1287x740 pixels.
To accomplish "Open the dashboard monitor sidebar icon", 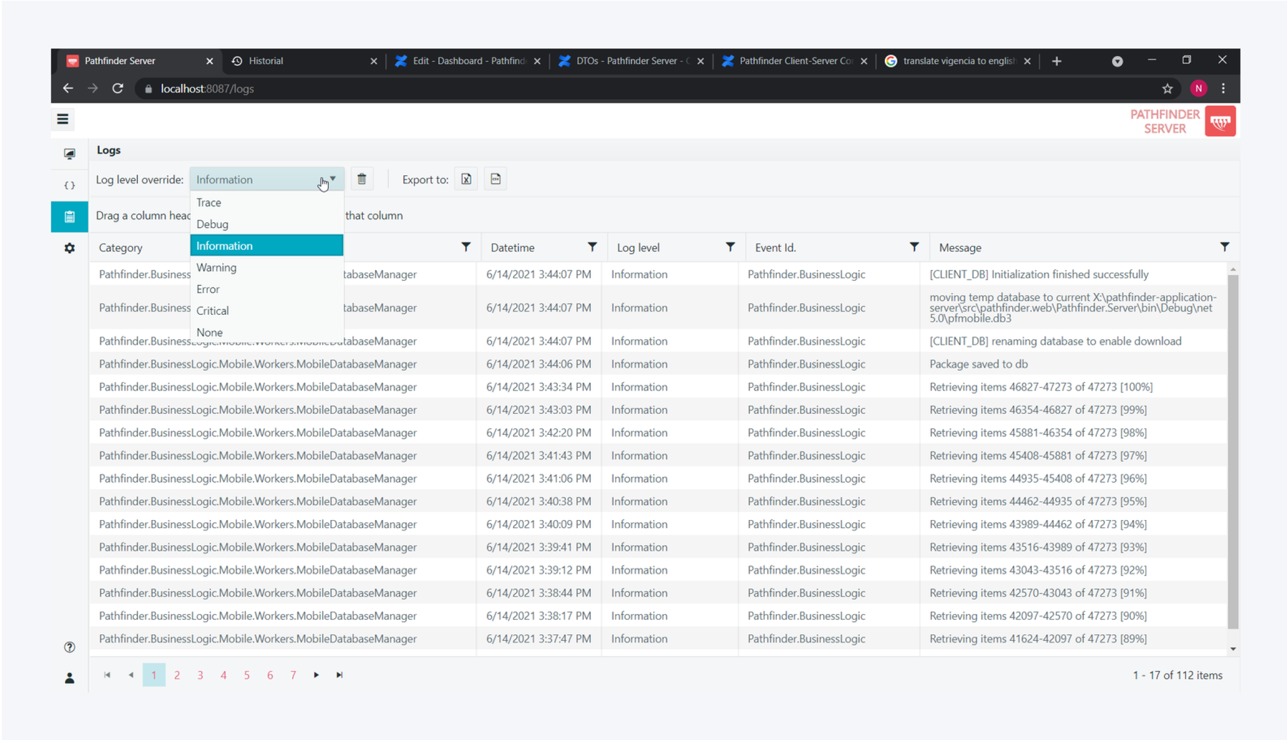I will [x=69, y=154].
